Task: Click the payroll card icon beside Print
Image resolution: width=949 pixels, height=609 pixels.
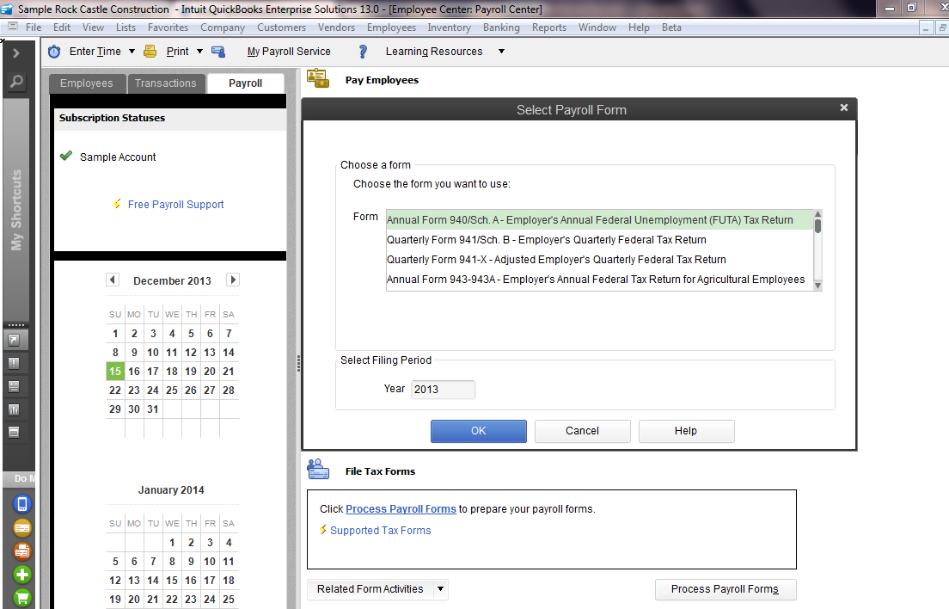Action: (217, 52)
